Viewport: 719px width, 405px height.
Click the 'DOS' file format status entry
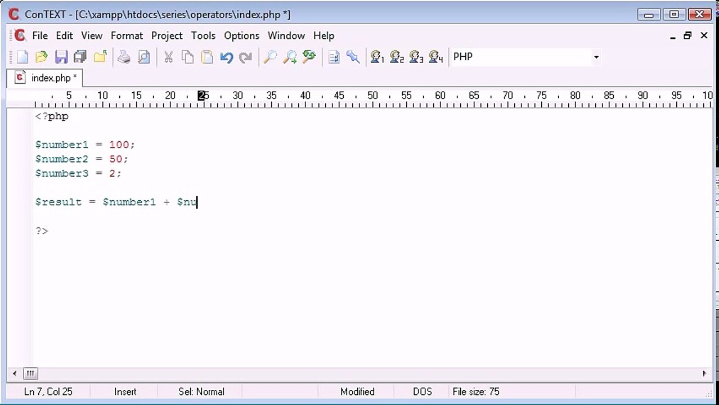tap(423, 391)
